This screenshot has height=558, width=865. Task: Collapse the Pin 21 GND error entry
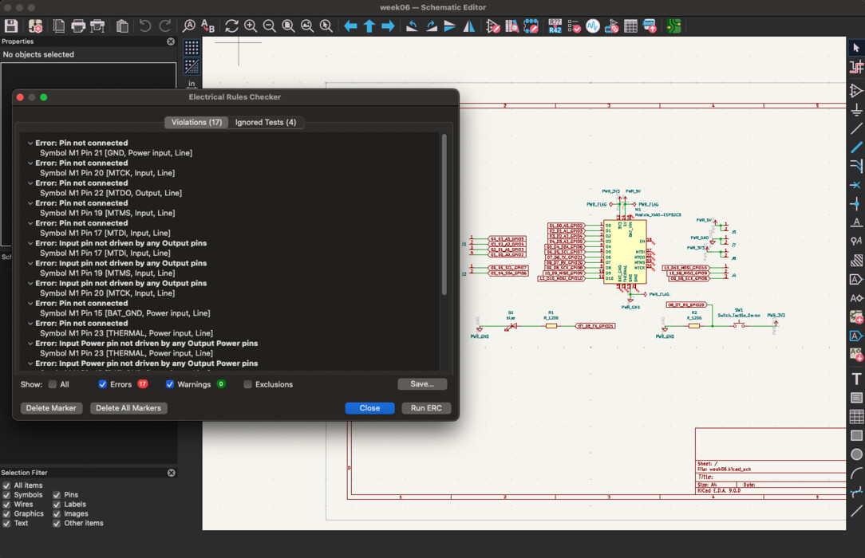[30, 143]
